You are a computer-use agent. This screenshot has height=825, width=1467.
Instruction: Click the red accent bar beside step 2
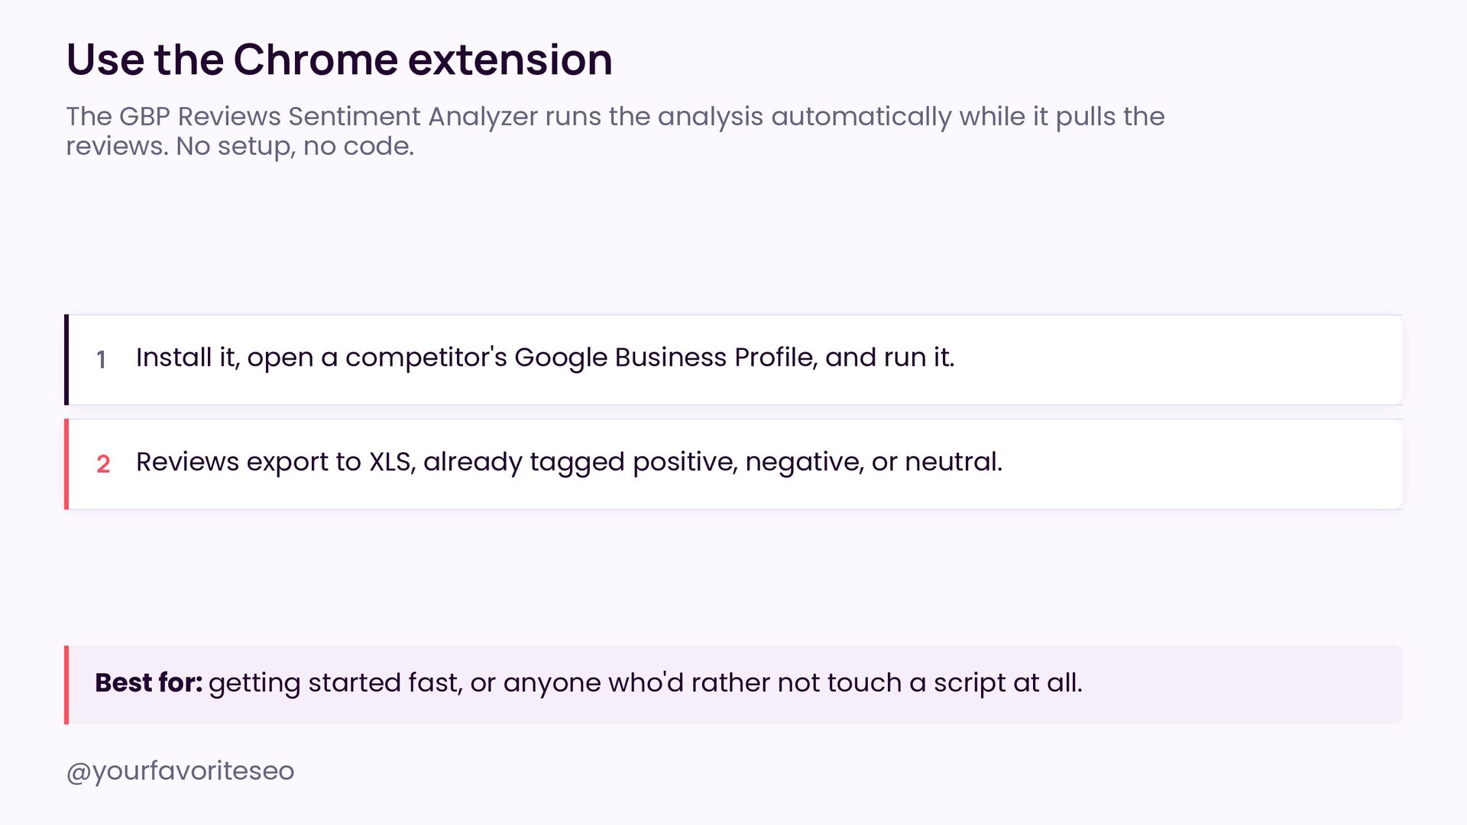(66, 464)
